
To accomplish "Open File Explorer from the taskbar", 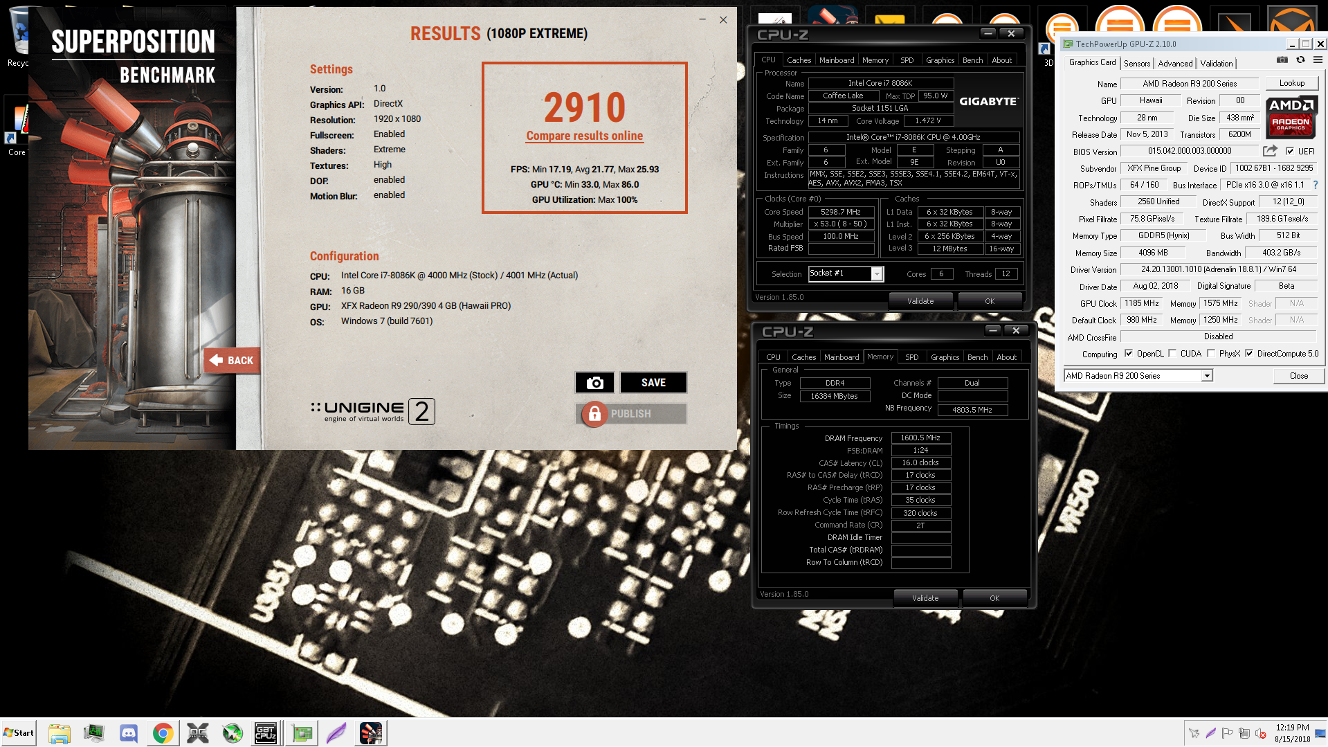I will [60, 733].
